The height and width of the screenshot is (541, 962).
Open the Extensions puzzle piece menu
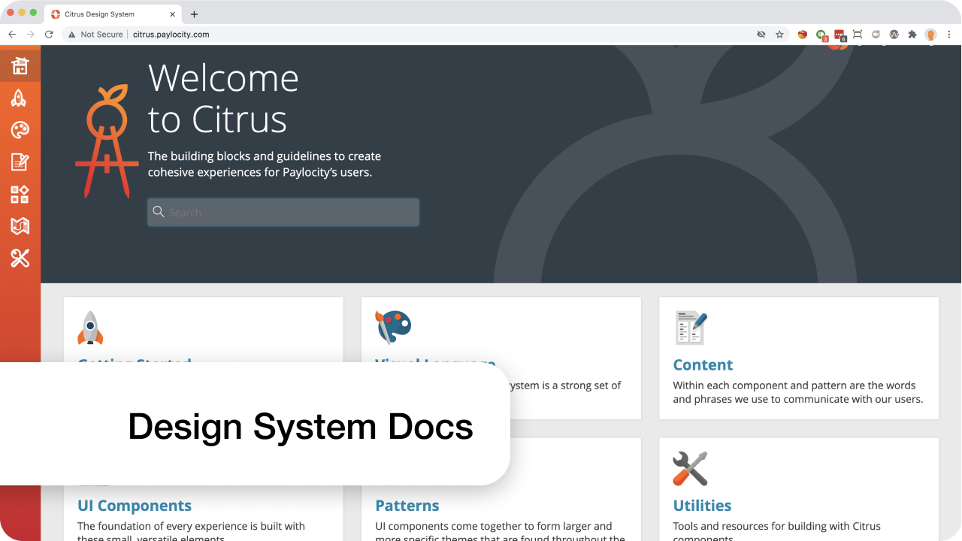point(912,35)
